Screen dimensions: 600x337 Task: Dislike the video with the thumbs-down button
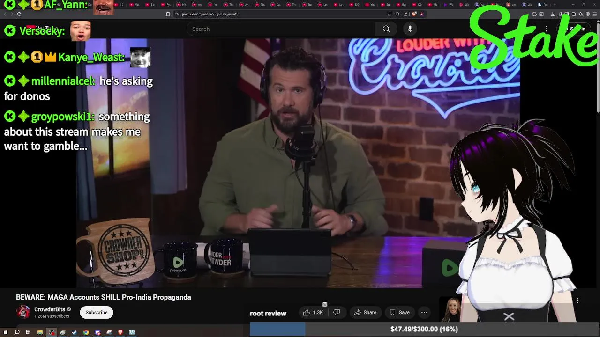pyautogui.click(x=337, y=312)
